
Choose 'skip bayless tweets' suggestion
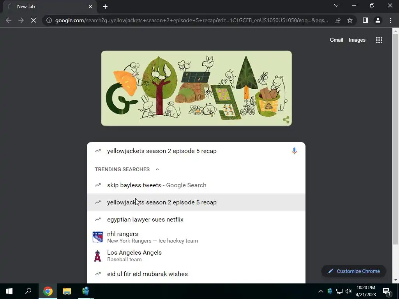click(196, 185)
